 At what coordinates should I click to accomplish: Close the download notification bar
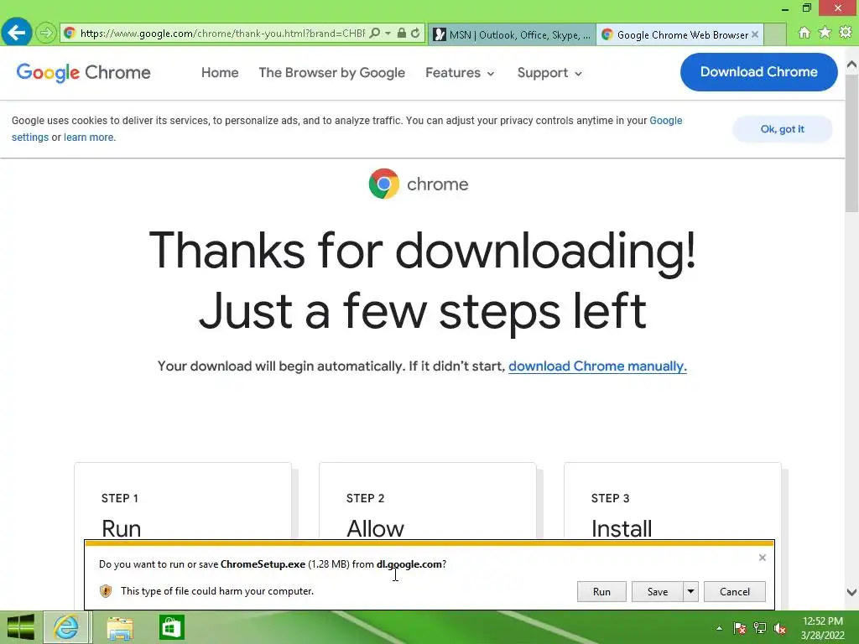pyautogui.click(x=762, y=558)
